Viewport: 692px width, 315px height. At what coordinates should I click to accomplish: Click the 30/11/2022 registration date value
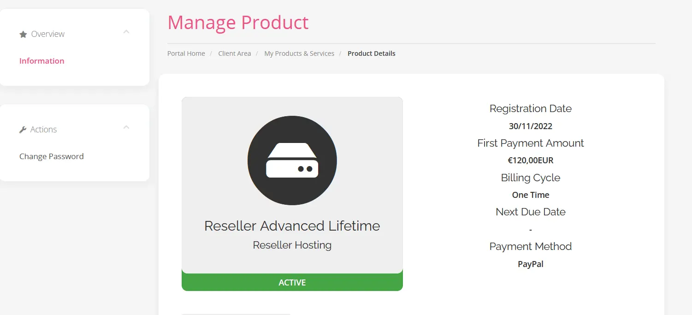tap(531, 126)
